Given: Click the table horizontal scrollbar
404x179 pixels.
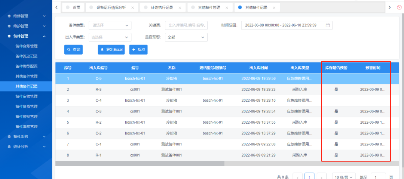Looking at the screenshot, I should tap(140, 164).
